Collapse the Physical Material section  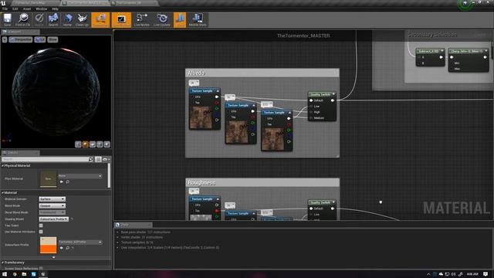pyautogui.click(x=3, y=165)
